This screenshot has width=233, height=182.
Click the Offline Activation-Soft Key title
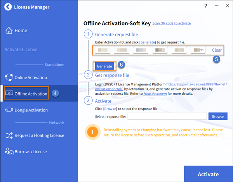[117, 23]
